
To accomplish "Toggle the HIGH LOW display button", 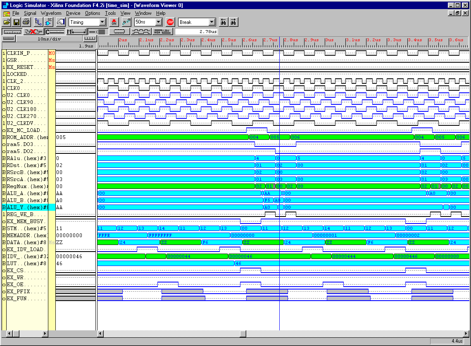I will [163, 31].
